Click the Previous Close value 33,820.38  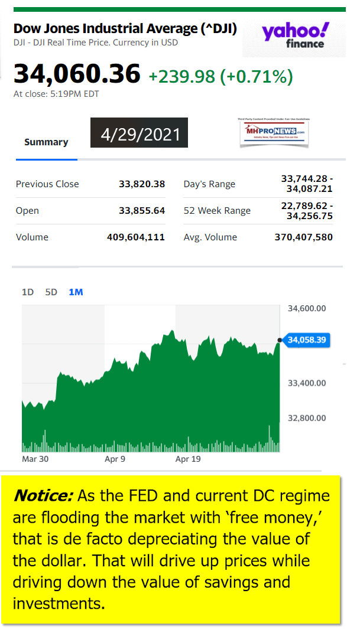click(142, 184)
